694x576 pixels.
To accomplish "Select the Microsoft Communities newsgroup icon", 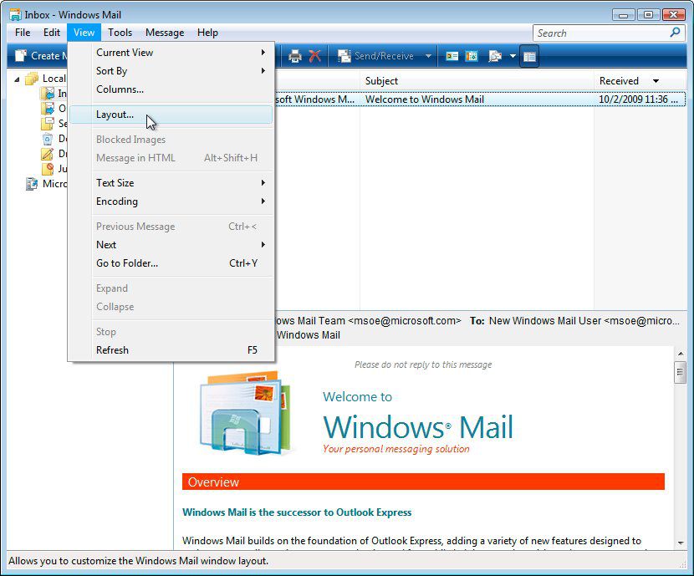I will 32,184.
